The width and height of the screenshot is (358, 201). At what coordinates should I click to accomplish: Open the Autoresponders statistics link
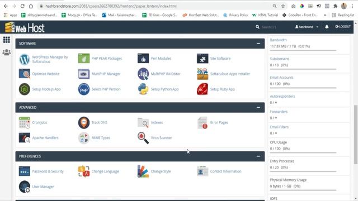(x=282, y=96)
